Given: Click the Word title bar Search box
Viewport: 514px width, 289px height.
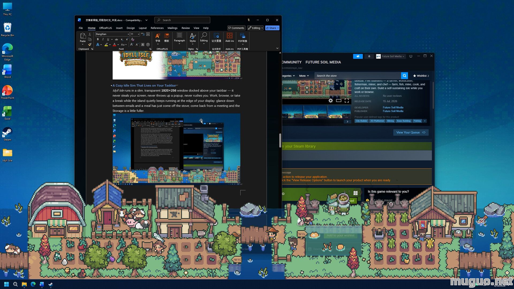Looking at the screenshot, I should pyautogui.click(x=182, y=20).
